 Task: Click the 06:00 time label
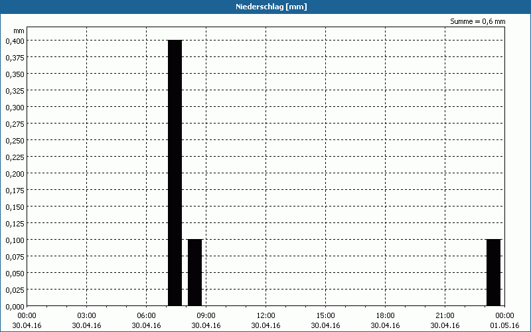146,316
